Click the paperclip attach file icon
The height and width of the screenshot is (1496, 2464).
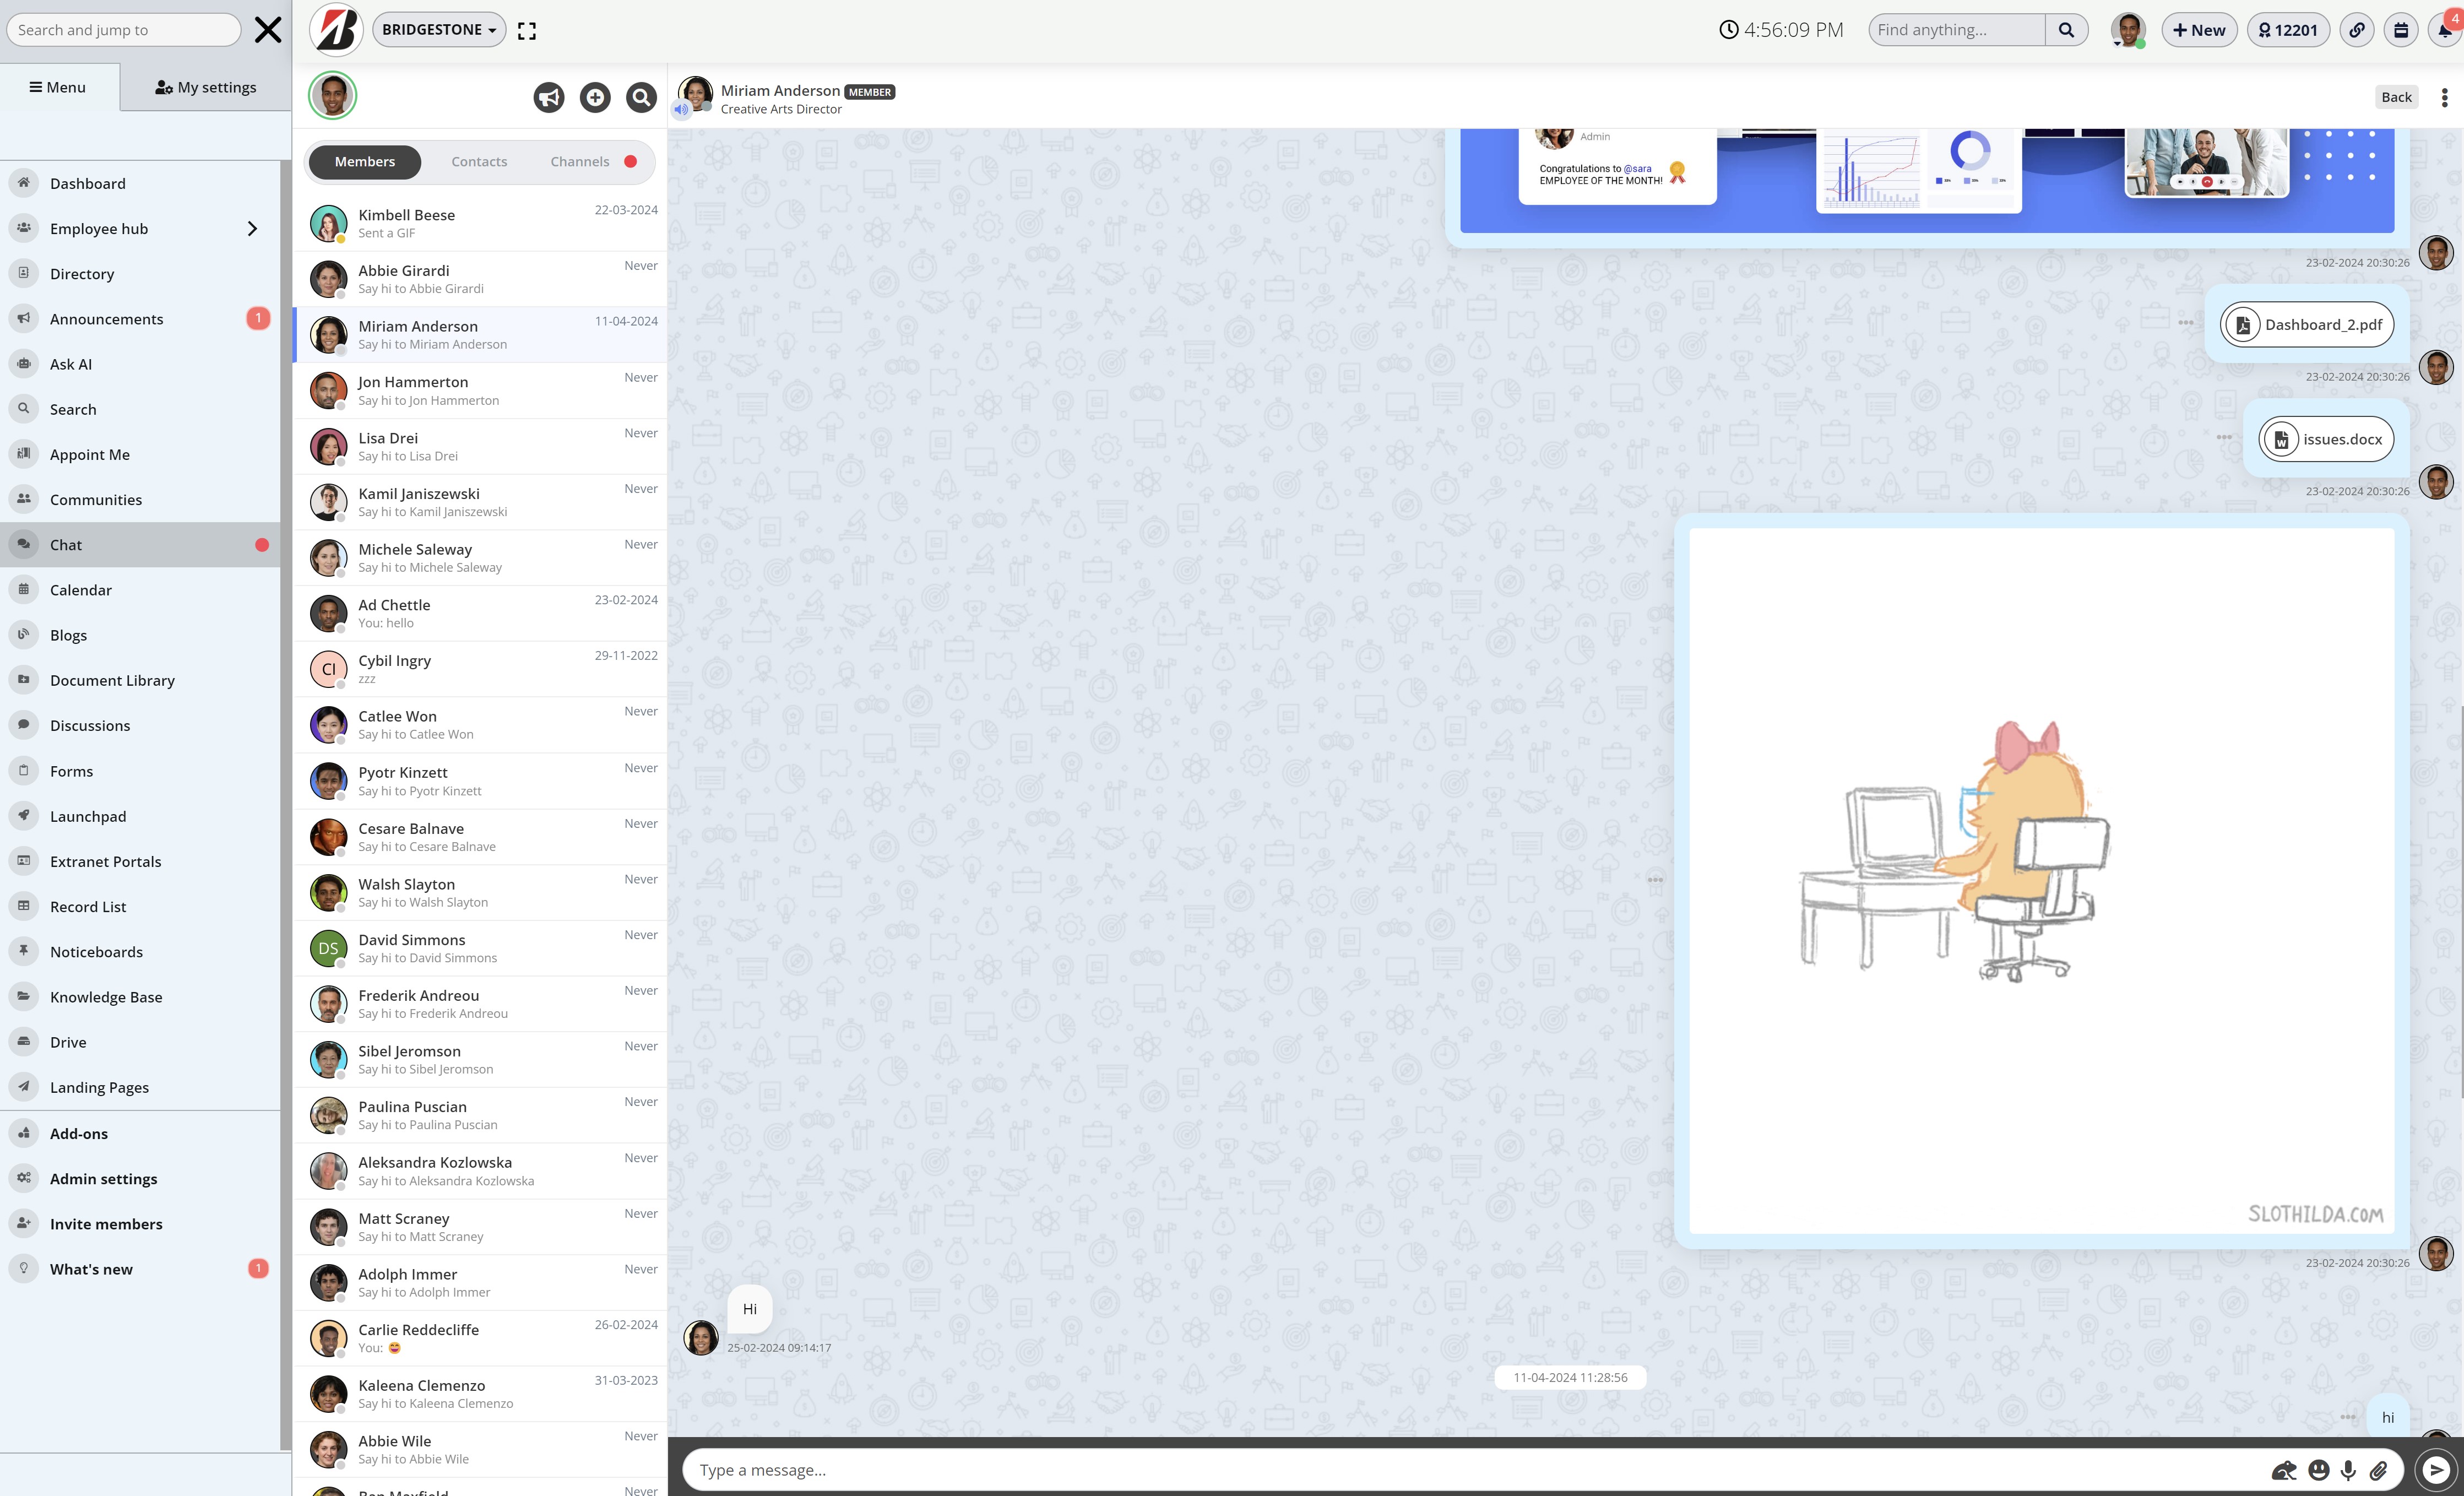click(x=2378, y=1470)
